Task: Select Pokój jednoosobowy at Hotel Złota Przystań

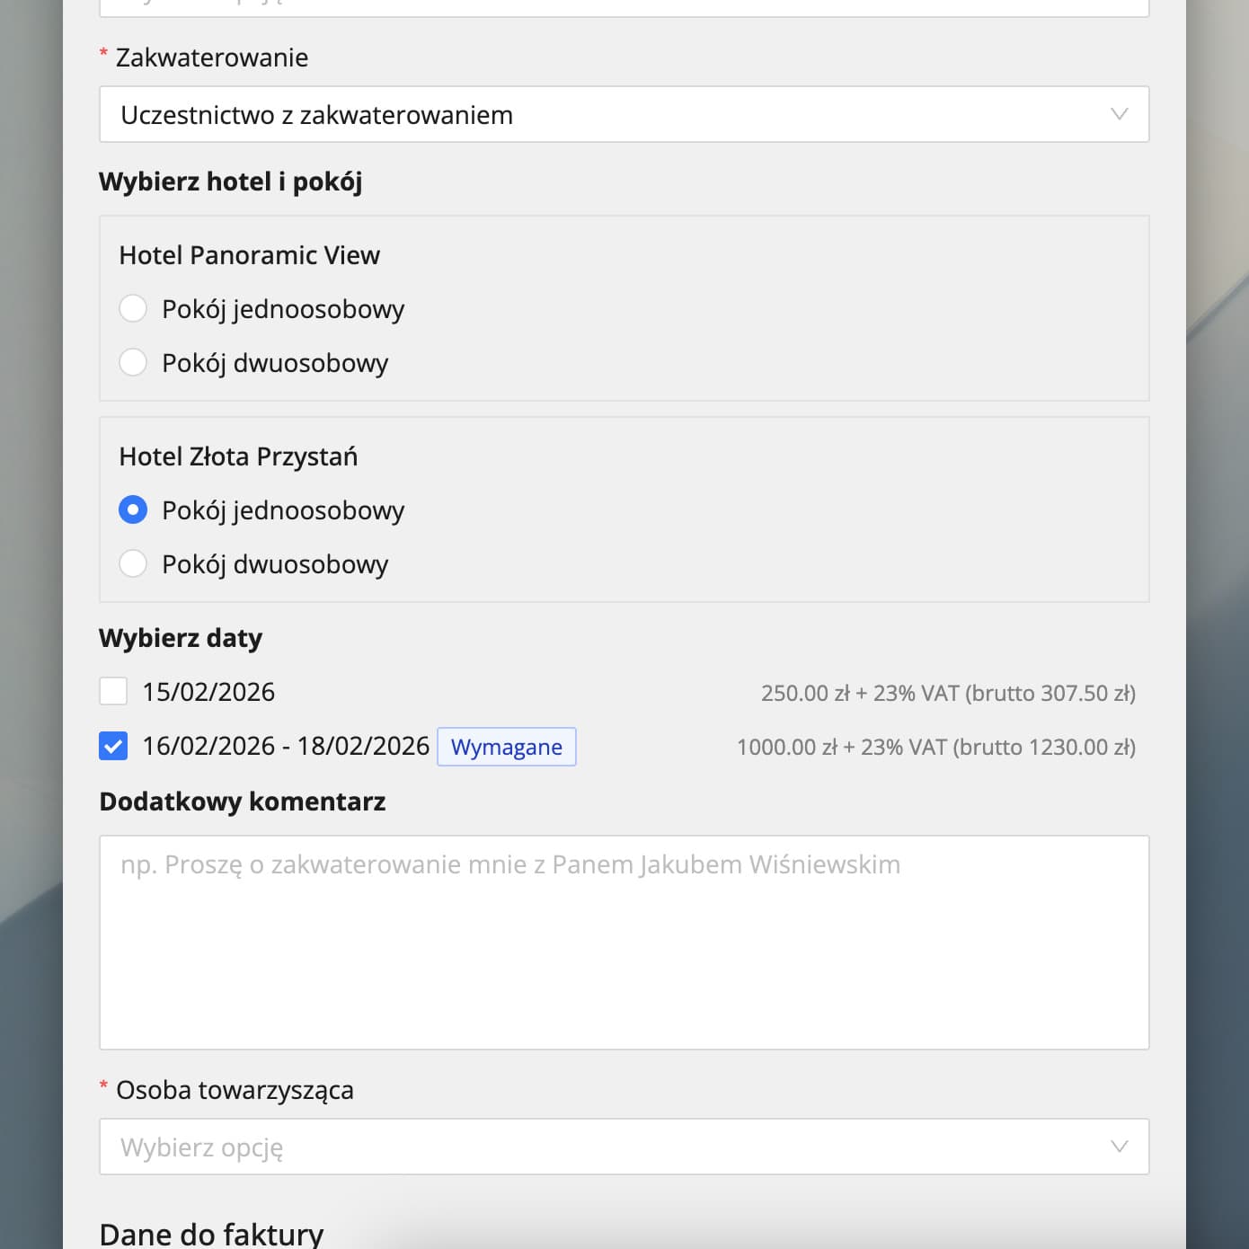Action: (133, 509)
